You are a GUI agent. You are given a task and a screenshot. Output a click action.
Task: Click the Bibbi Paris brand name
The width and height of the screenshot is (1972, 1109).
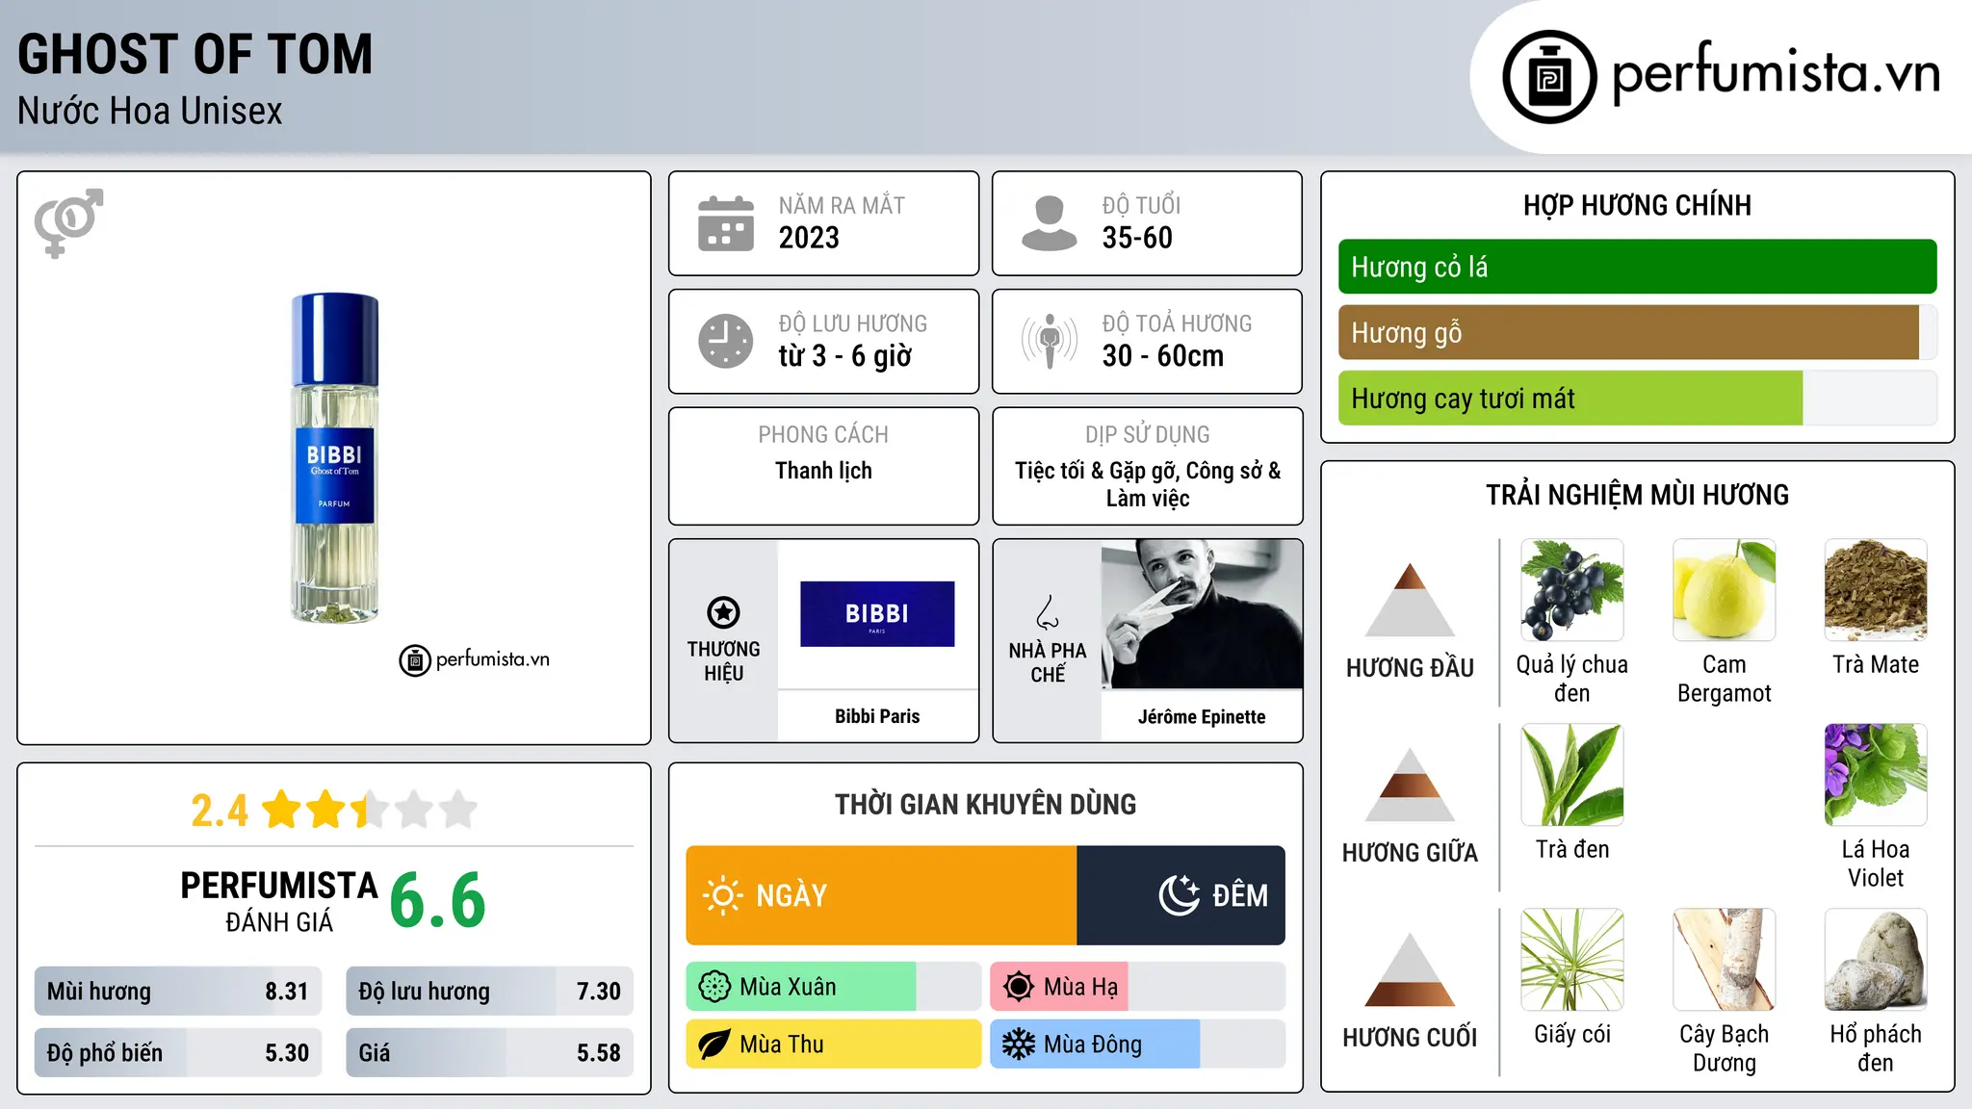click(x=877, y=716)
